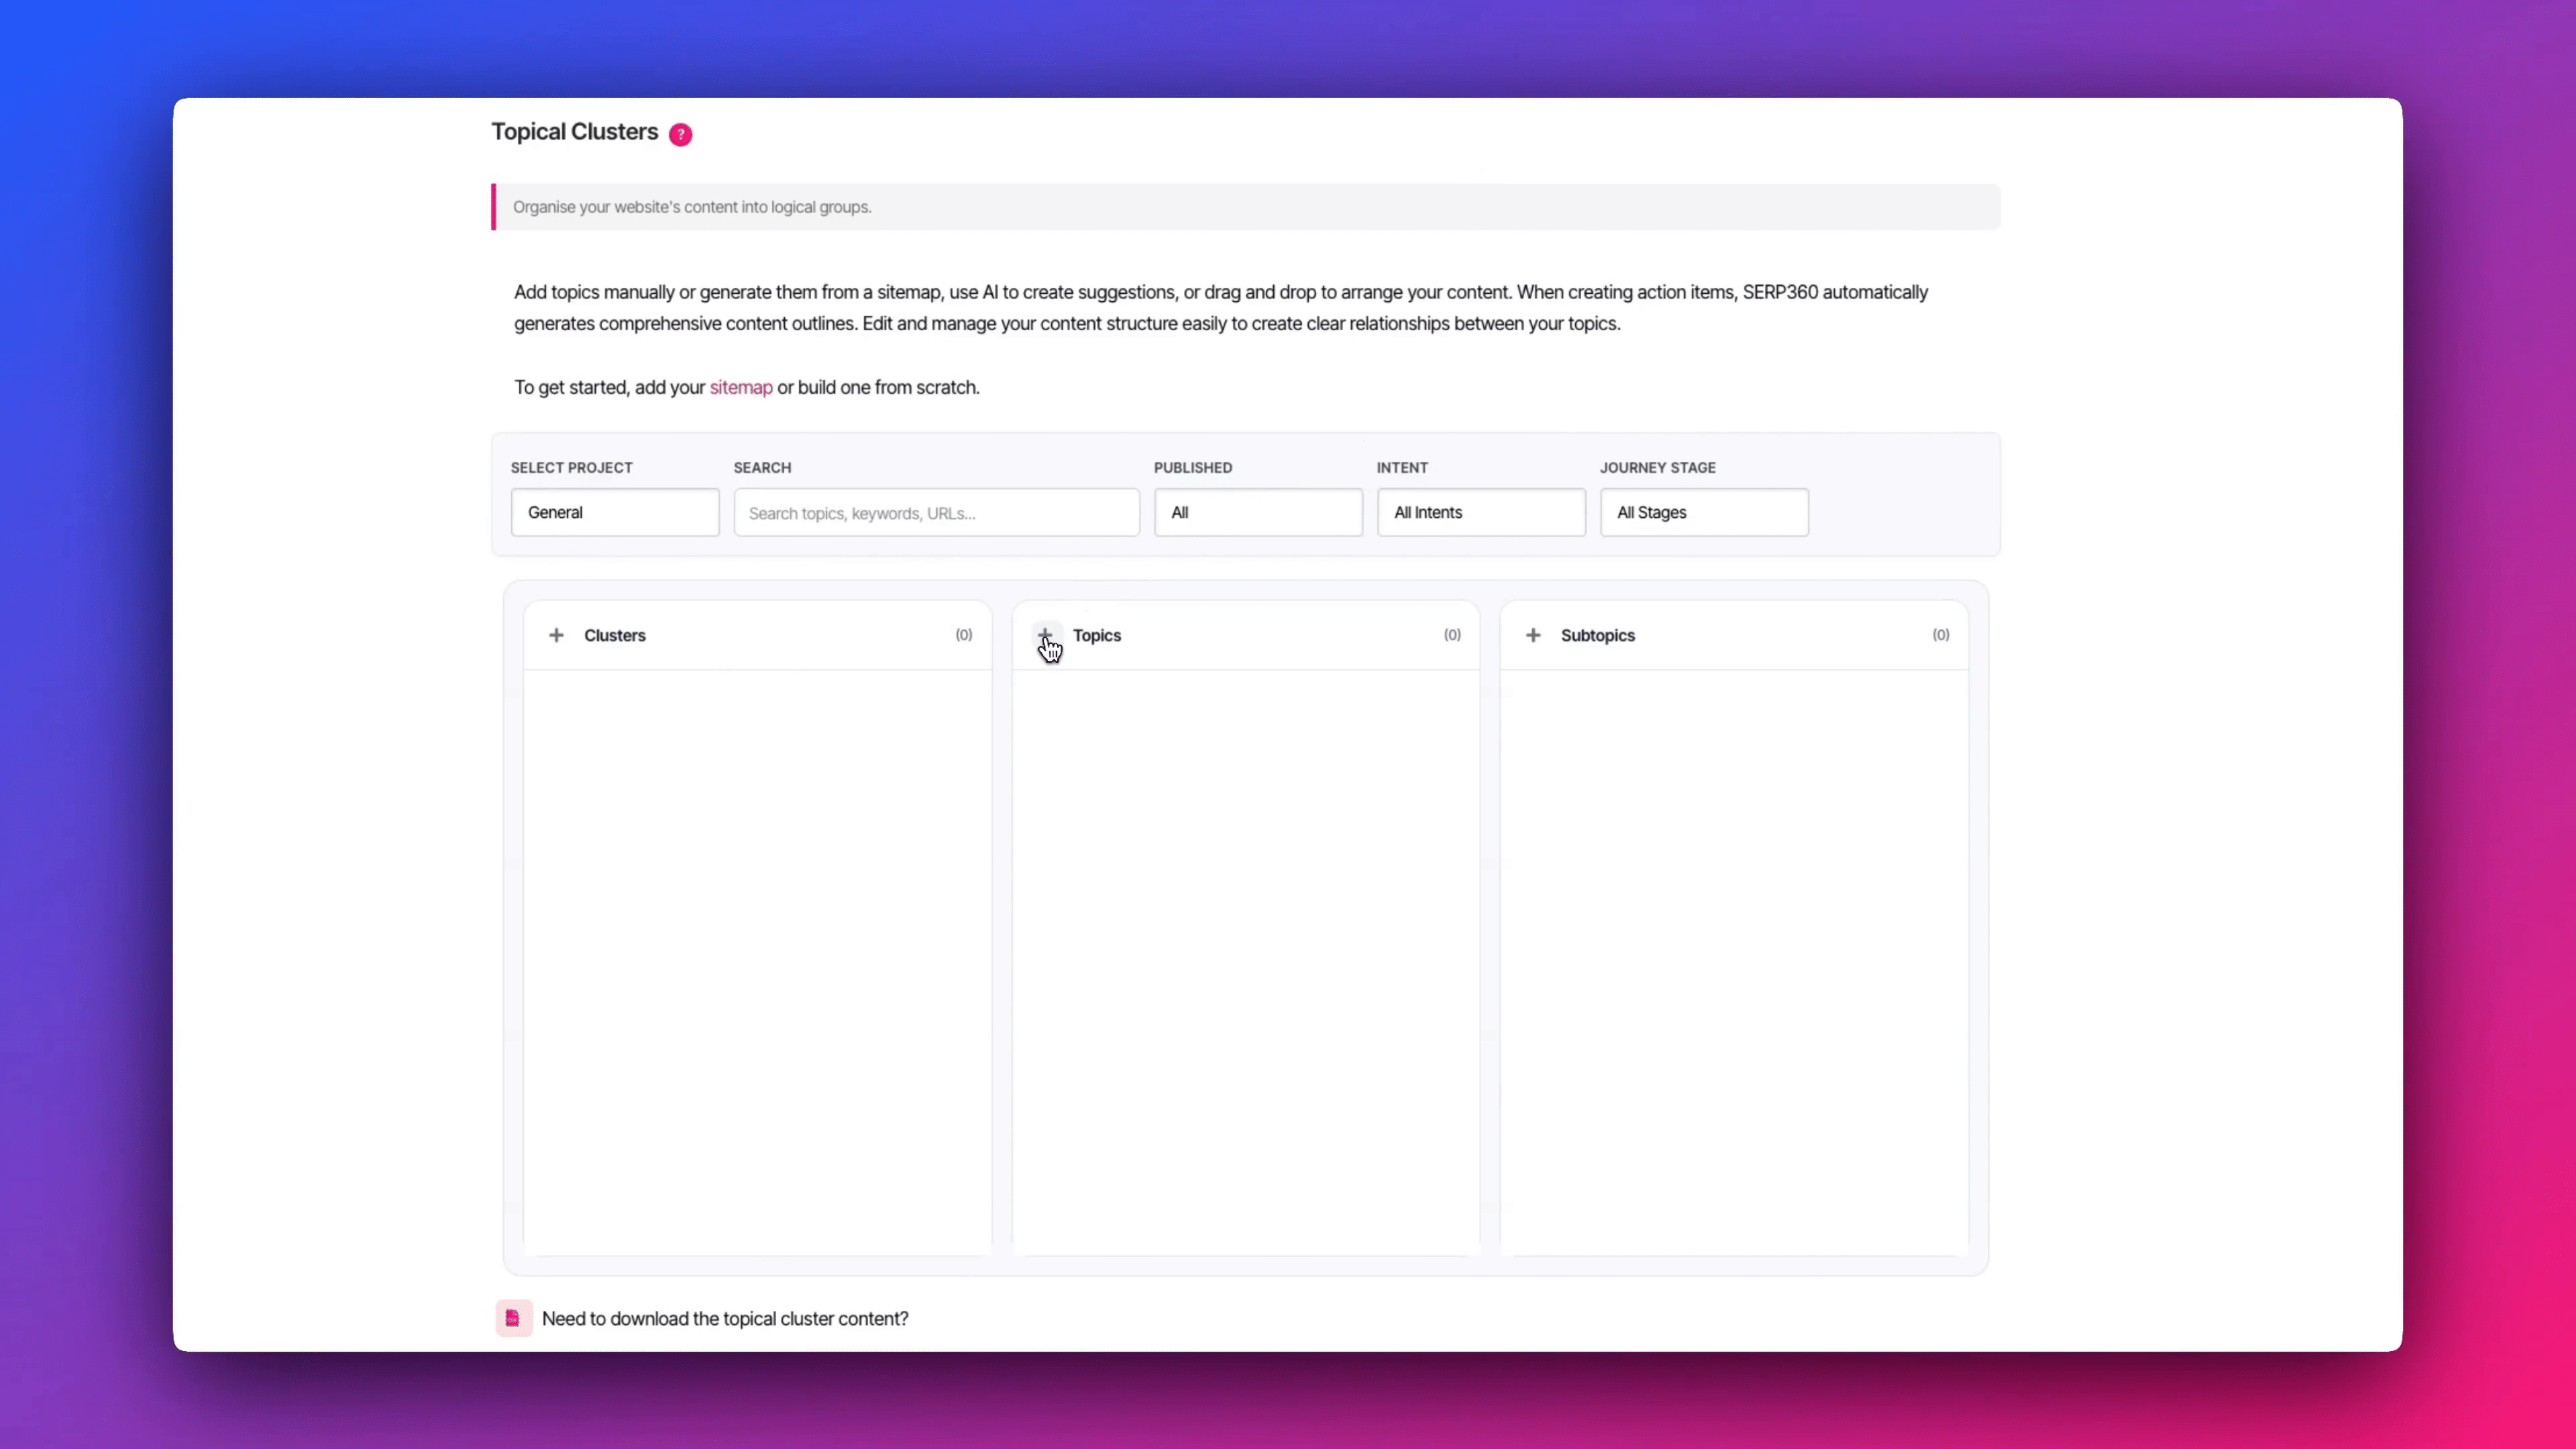Click the Subtopics column header label
This screenshot has height=1449, width=2576.
click(x=1597, y=635)
